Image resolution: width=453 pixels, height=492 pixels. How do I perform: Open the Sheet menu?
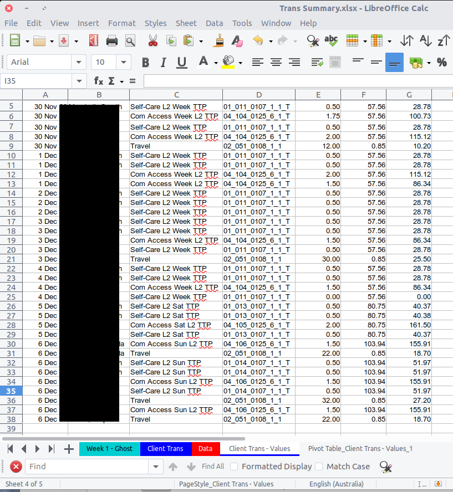pyautogui.click(x=186, y=23)
